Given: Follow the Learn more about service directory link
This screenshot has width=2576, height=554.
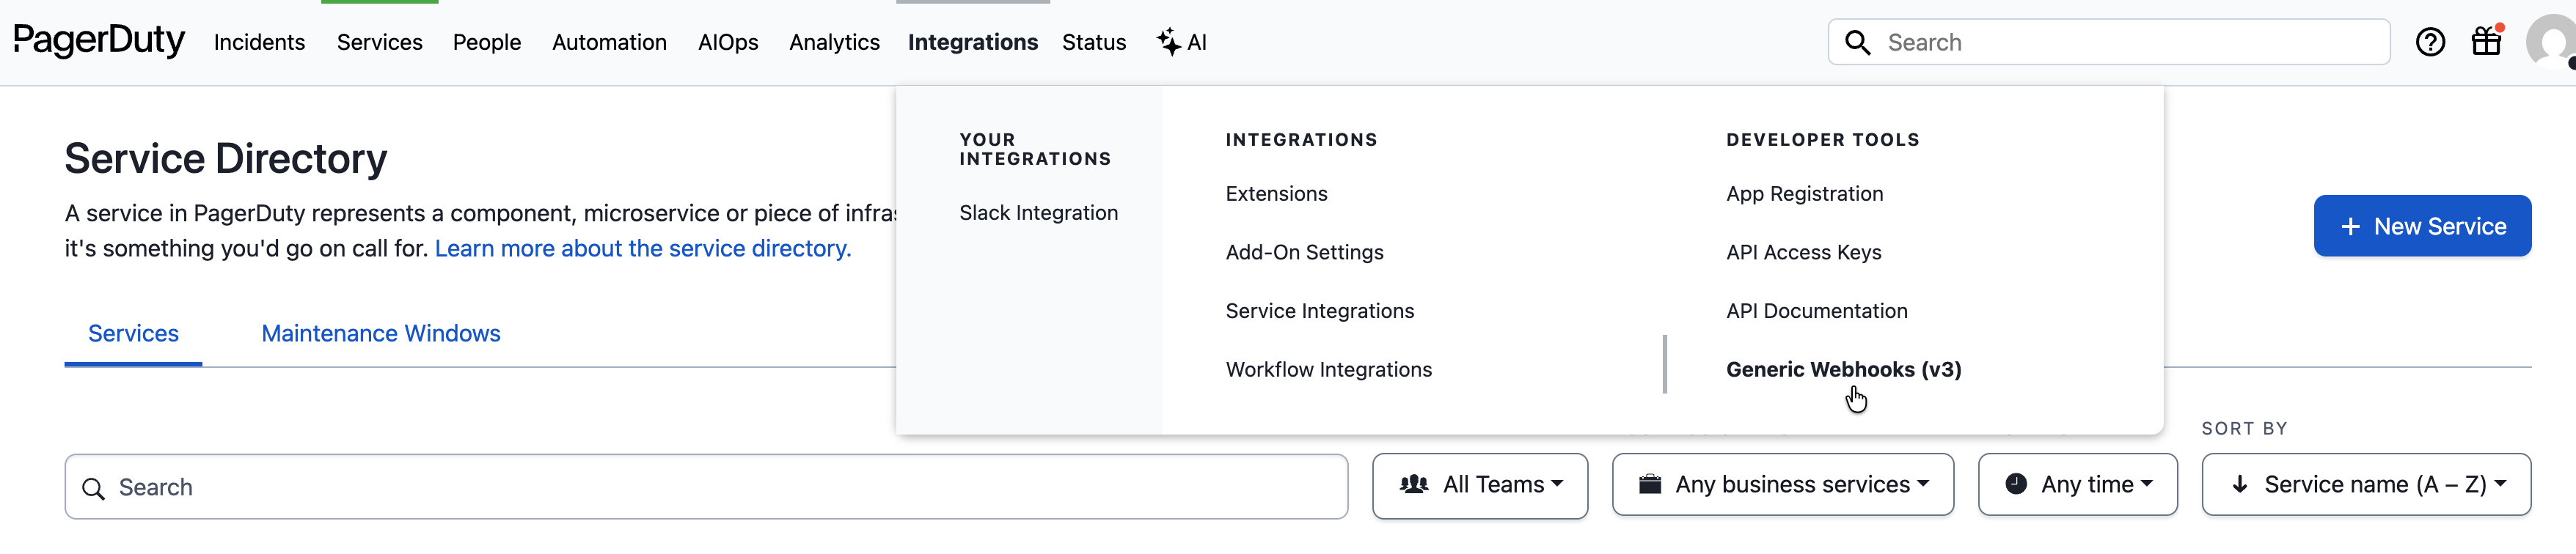Looking at the screenshot, I should [x=643, y=248].
